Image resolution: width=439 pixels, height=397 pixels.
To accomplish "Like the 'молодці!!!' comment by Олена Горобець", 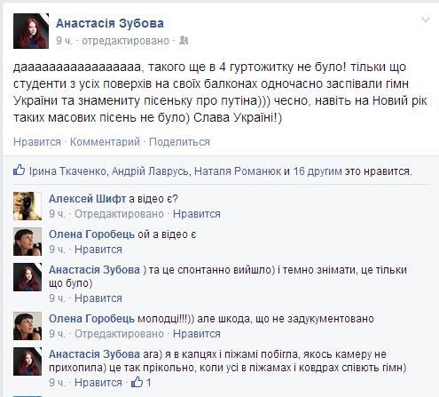I will tap(197, 334).
